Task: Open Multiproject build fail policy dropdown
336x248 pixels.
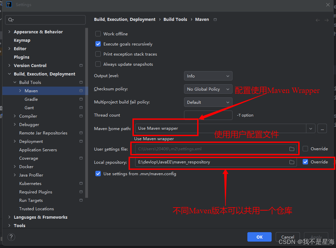Action: pos(208,102)
